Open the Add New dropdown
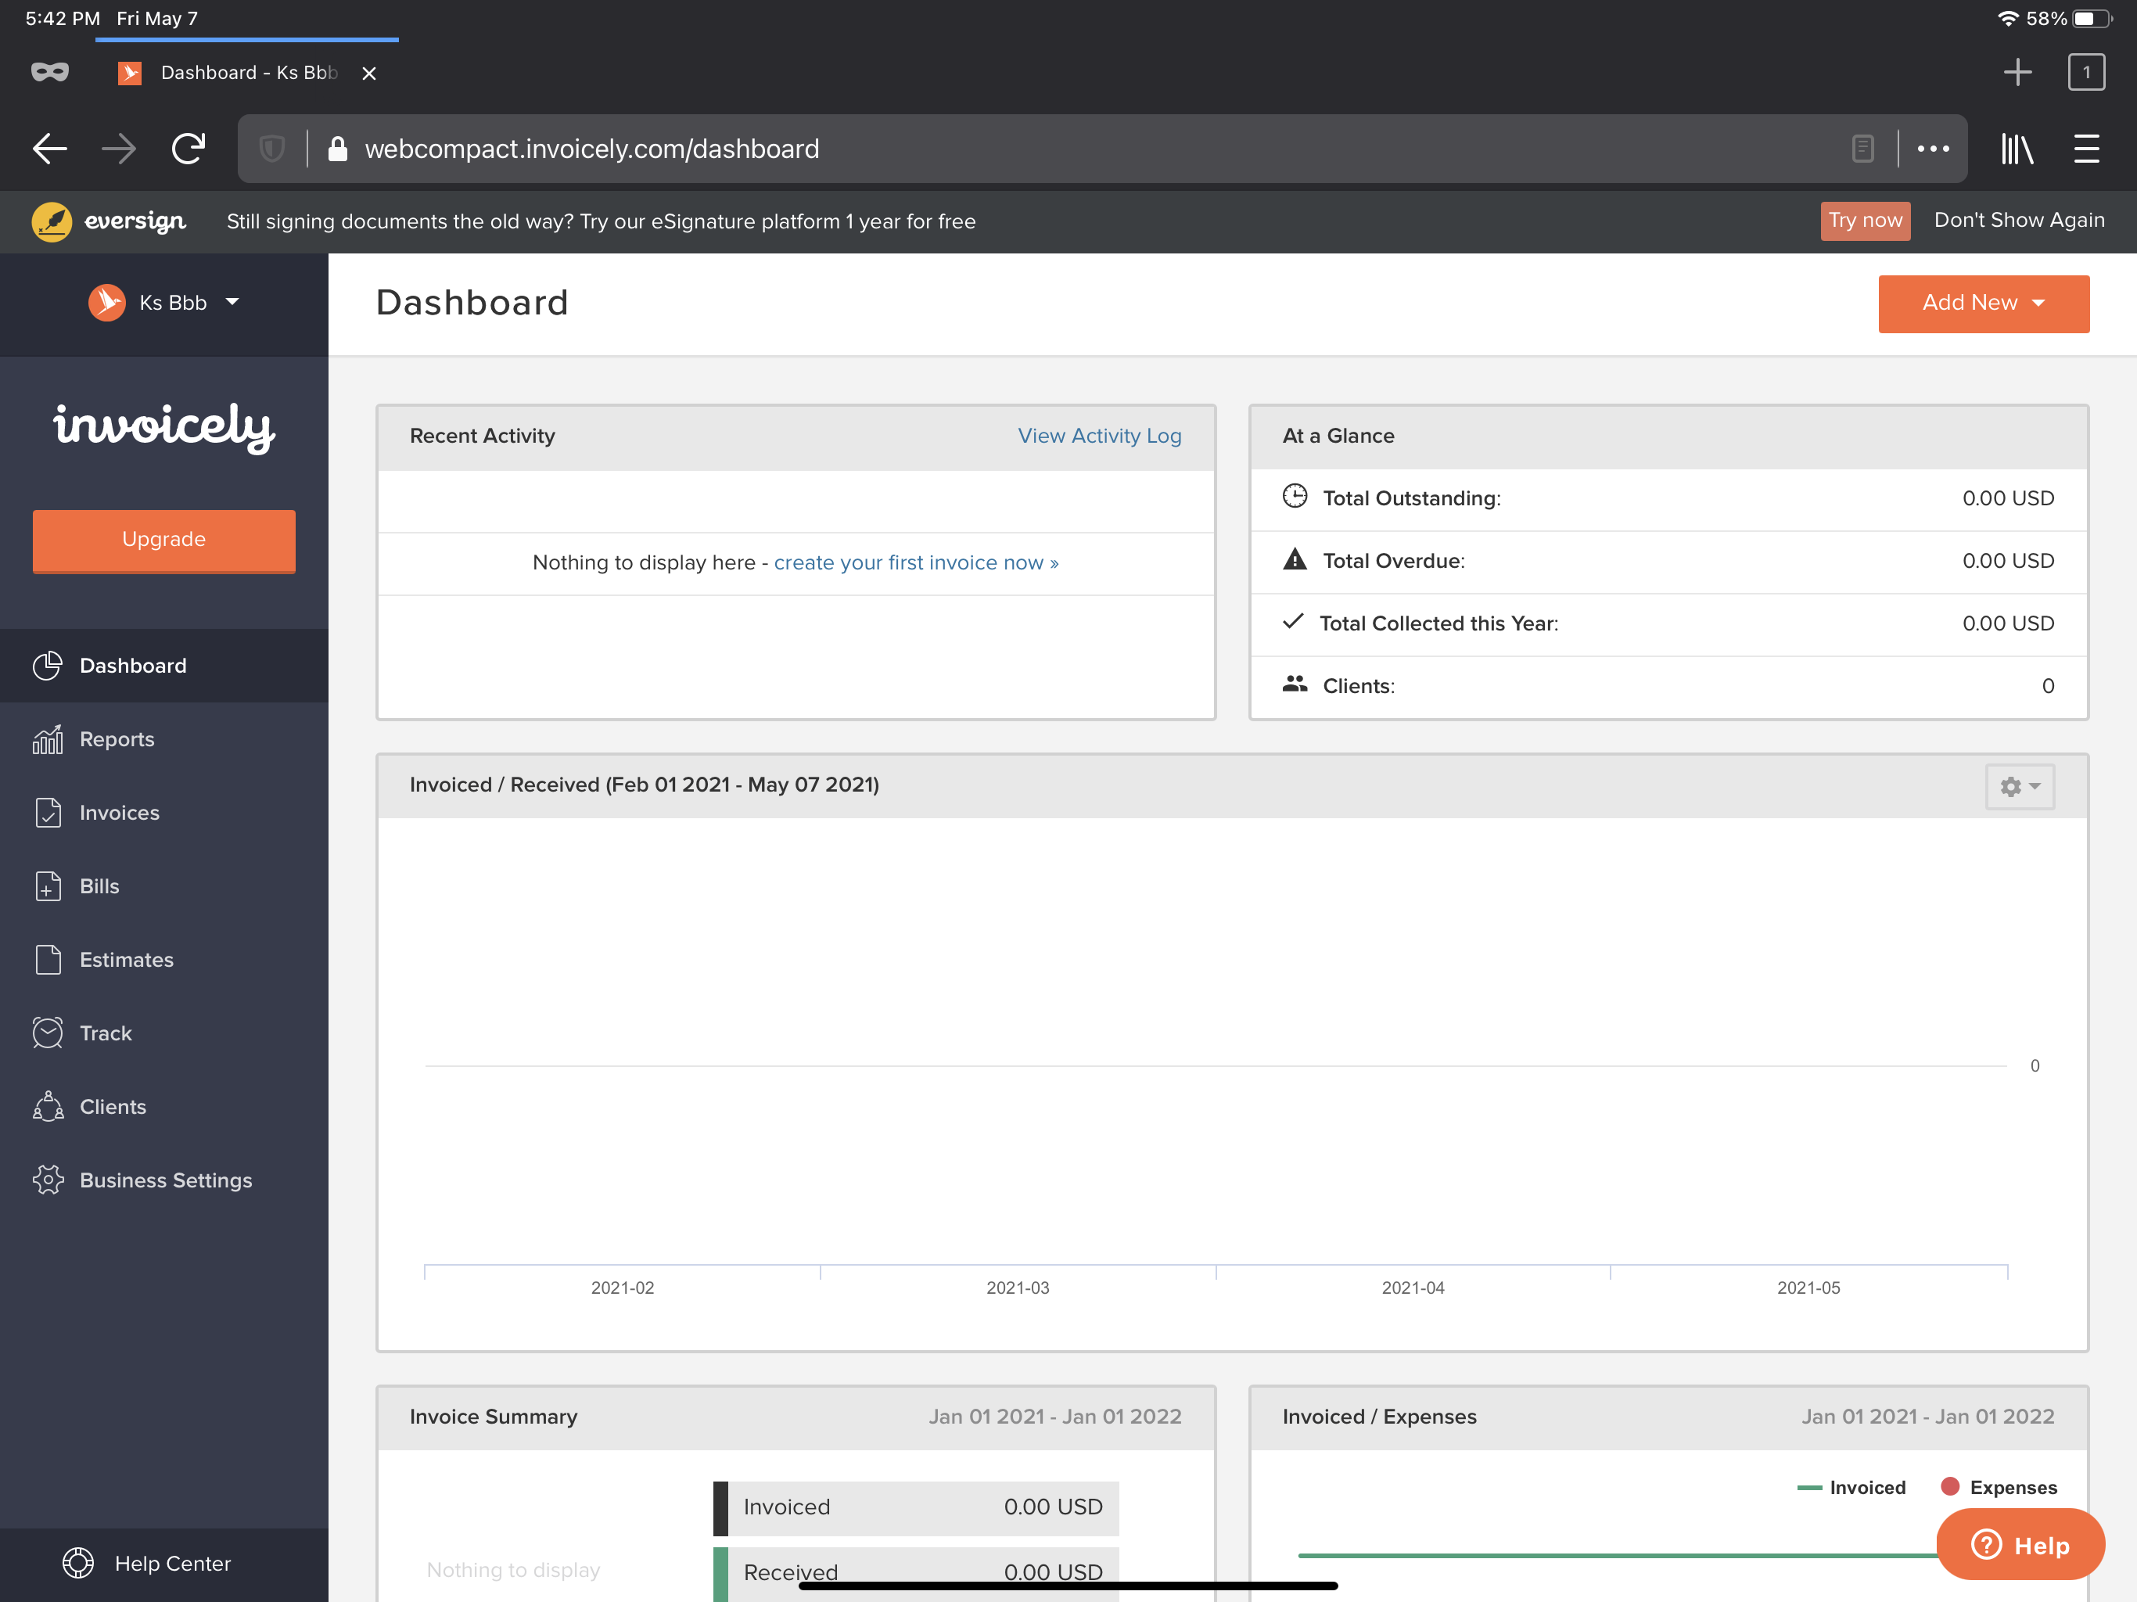 (x=1982, y=304)
